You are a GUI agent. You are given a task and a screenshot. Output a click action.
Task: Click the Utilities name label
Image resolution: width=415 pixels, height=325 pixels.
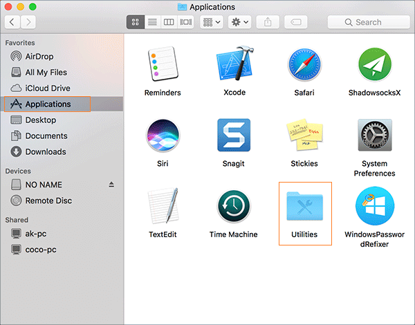tap(304, 234)
